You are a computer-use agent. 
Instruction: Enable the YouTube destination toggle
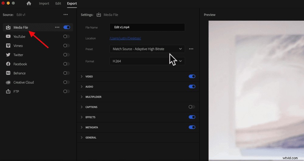click(67, 36)
